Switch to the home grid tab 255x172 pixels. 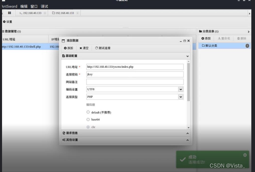pyautogui.click(x=9, y=13)
